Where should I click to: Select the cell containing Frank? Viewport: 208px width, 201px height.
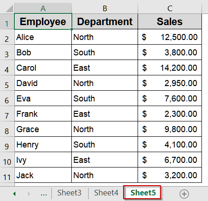pyautogui.click(x=43, y=114)
